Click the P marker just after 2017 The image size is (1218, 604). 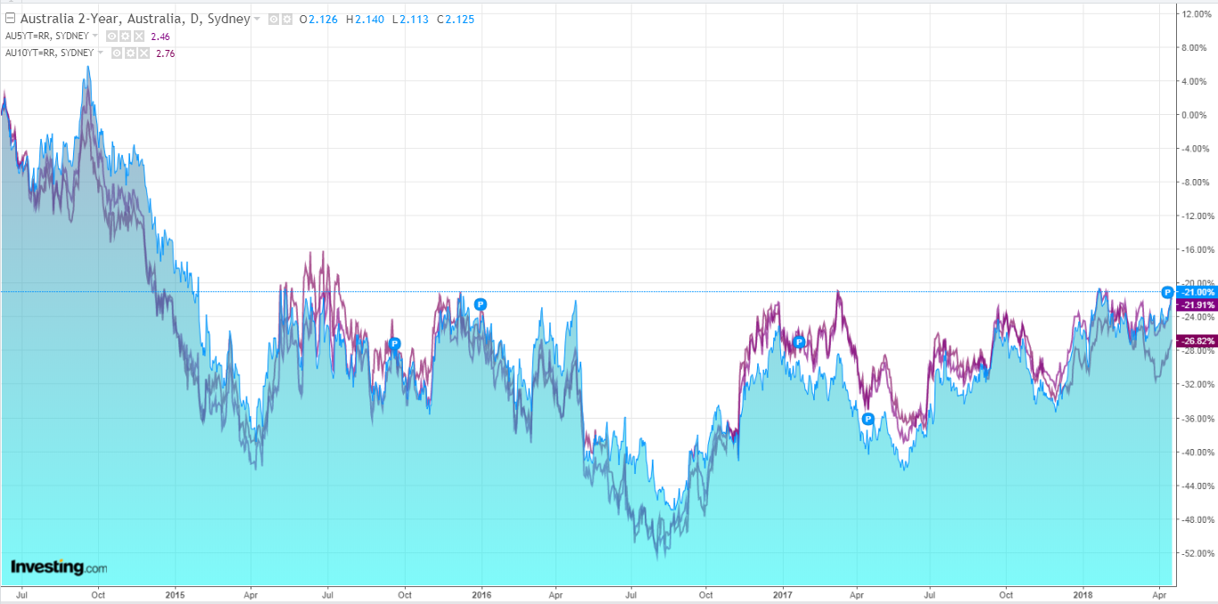[x=799, y=342]
